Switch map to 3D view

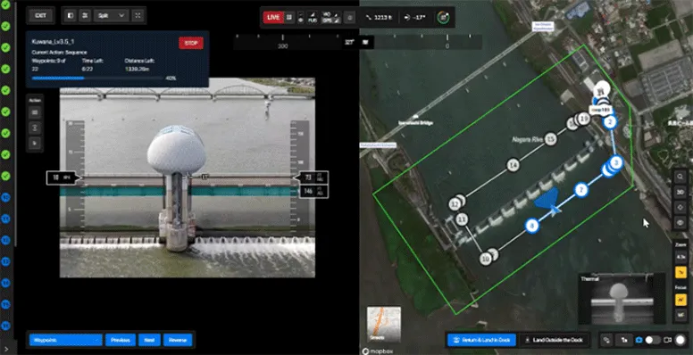[x=680, y=192]
